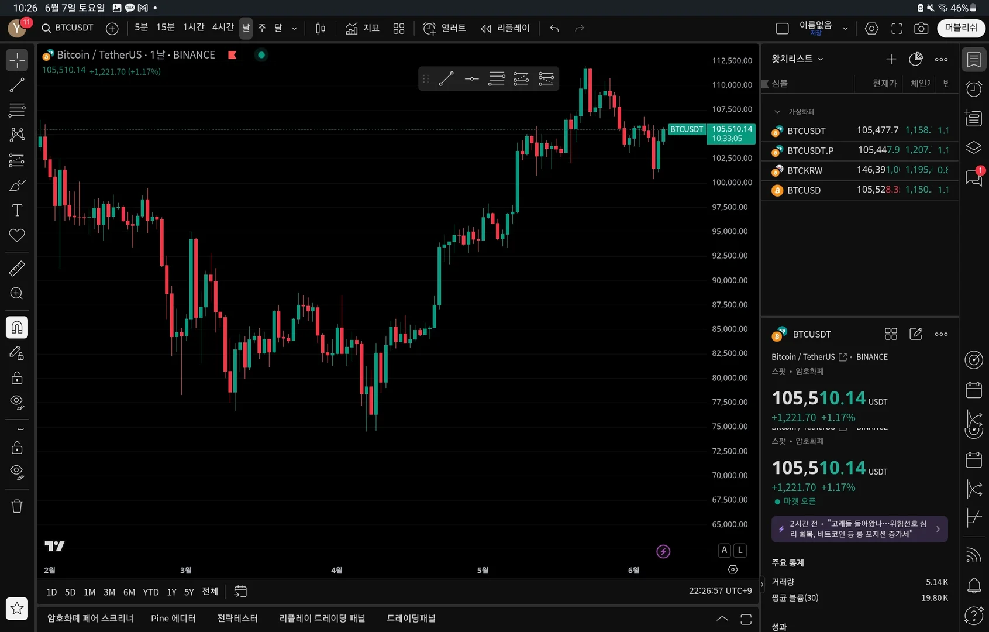Undo the last chart action

[x=554, y=28]
